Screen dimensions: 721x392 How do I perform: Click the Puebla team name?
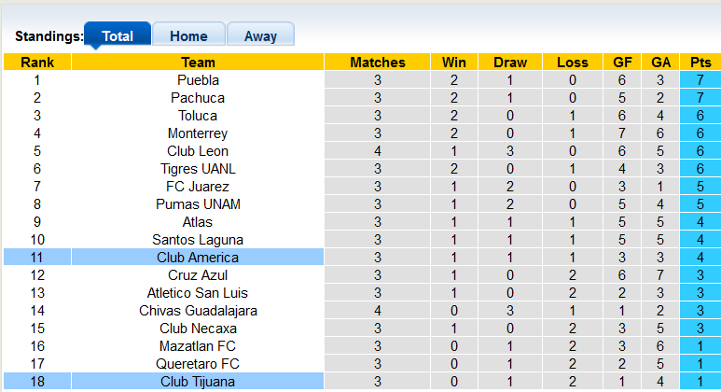coord(198,80)
